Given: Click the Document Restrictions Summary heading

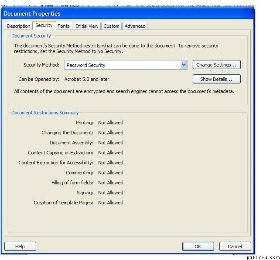Looking at the screenshot, I should point(45,113).
